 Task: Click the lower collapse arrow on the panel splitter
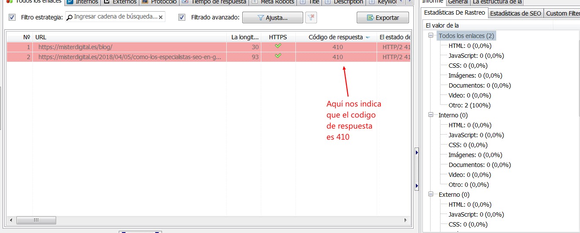tap(416, 186)
